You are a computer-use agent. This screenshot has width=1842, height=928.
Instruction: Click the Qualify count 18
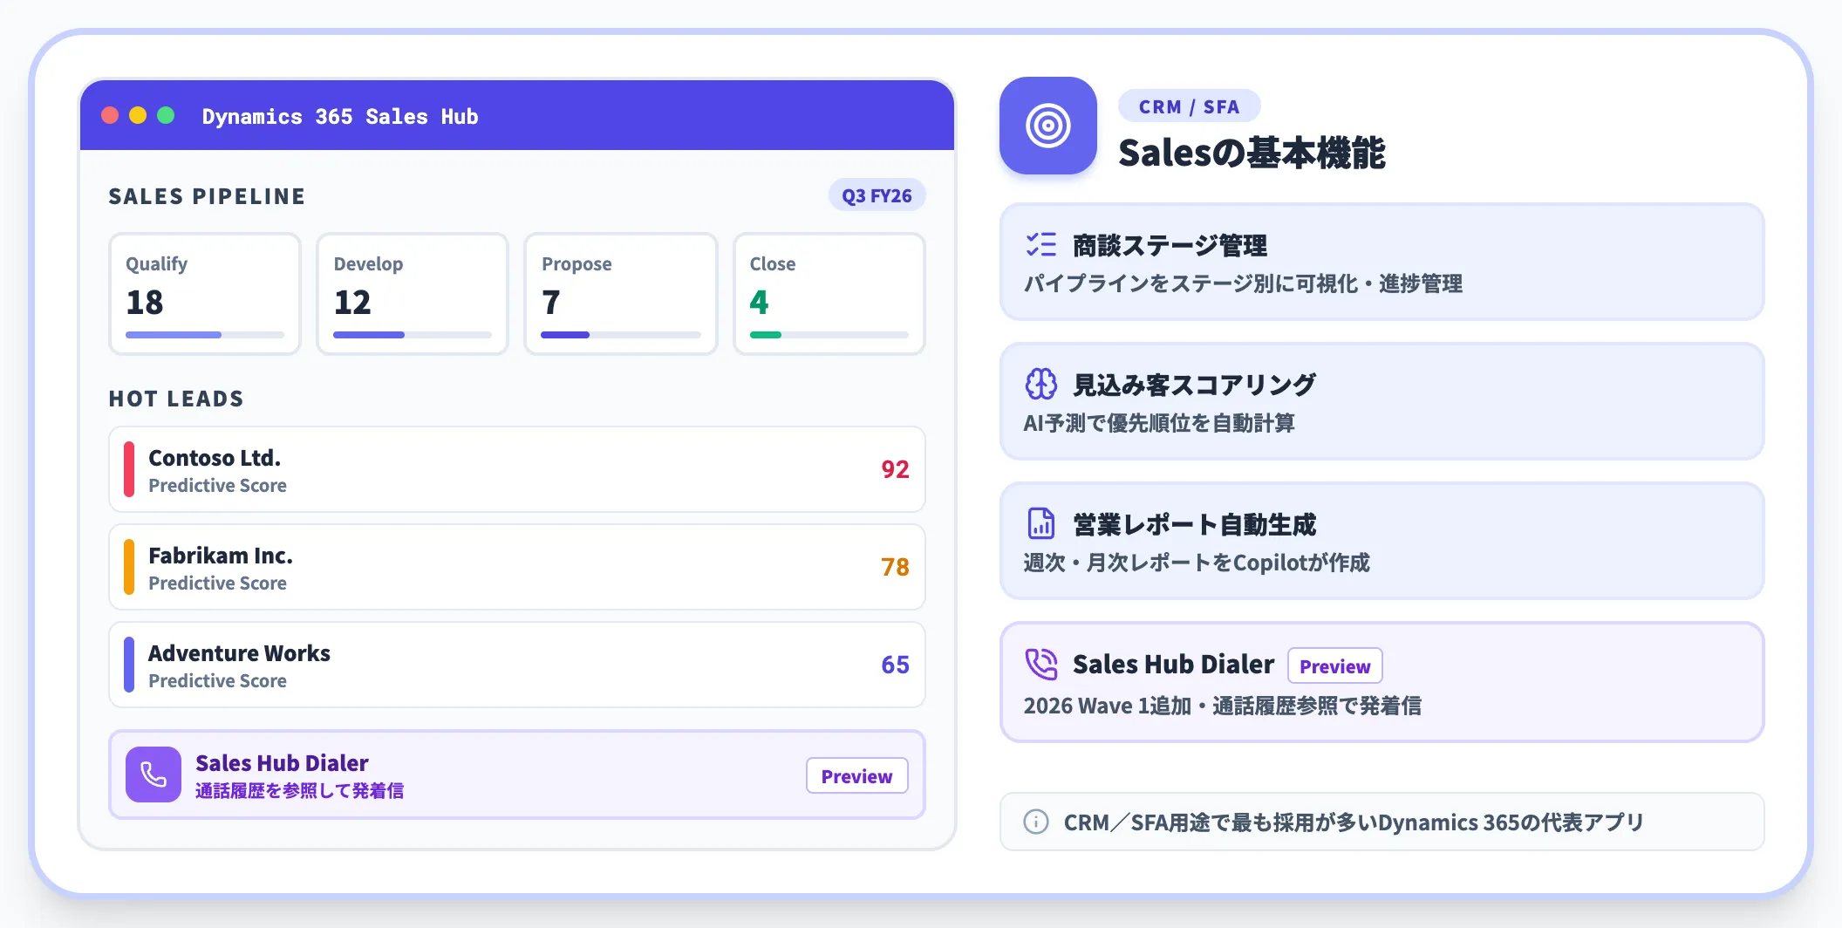(x=144, y=303)
